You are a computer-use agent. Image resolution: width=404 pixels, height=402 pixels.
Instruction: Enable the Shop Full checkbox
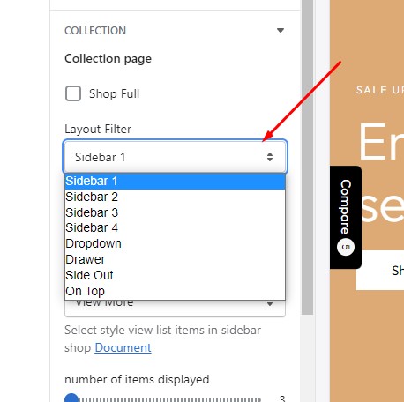click(x=73, y=93)
